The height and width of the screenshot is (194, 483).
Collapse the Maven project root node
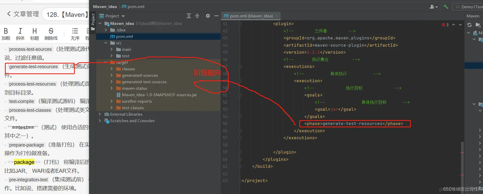[x=468, y=33]
